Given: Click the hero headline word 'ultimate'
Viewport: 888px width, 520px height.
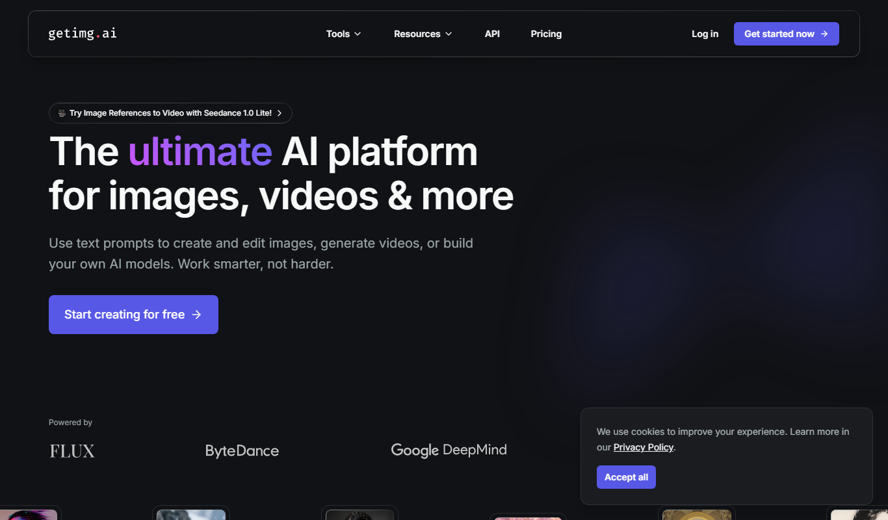Looking at the screenshot, I should 200,151.
